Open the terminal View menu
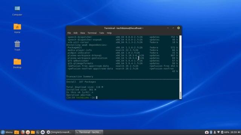Screen dimensions: 241x135 coord(82,33)
